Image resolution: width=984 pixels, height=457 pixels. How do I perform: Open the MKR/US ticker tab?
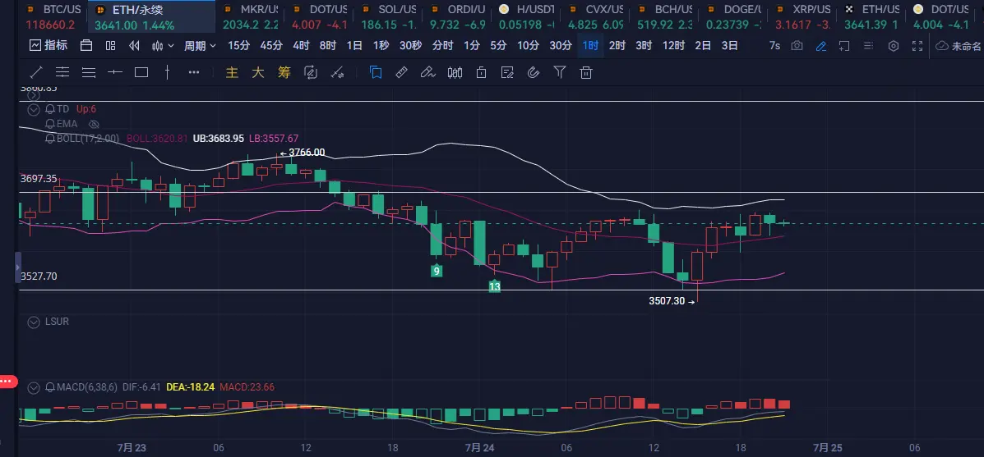click(x=249, y=17)
